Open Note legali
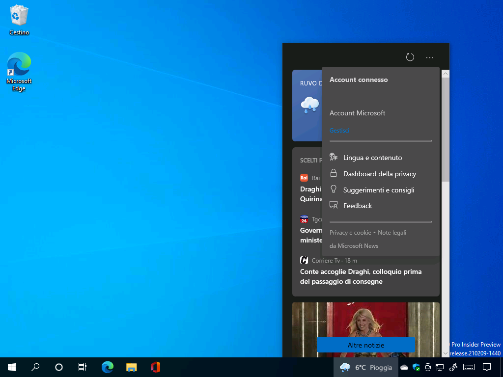This screenshot has height=377, width=503. (392, 232)
